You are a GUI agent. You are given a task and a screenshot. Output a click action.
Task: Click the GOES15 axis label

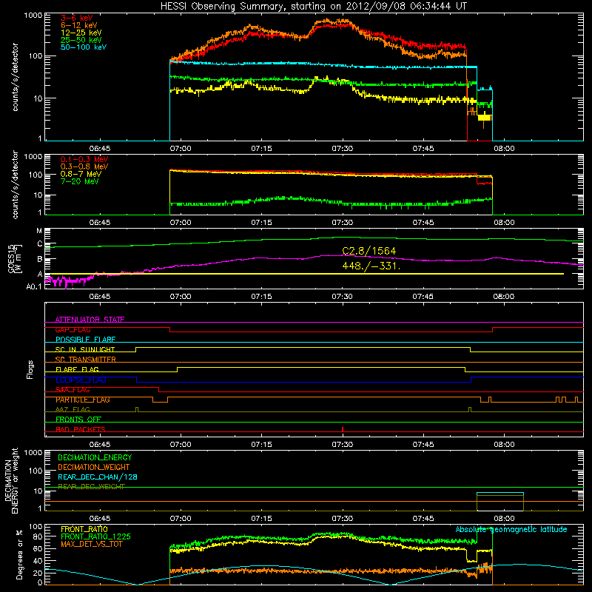[11, 258]
